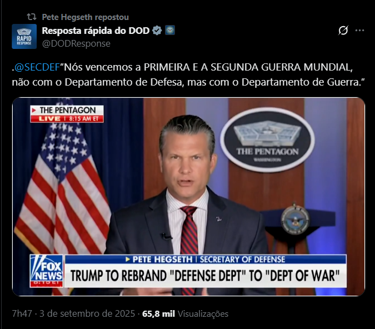Click the Pentagon Live banner in the video

(67, 114)
